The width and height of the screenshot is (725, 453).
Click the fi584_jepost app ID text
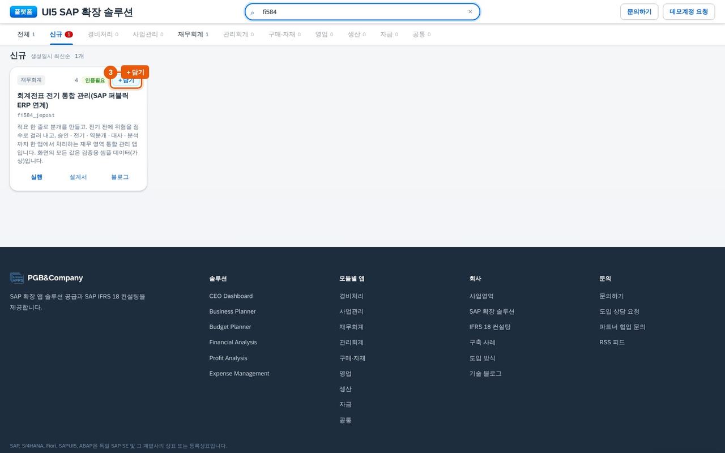(36, 116)
